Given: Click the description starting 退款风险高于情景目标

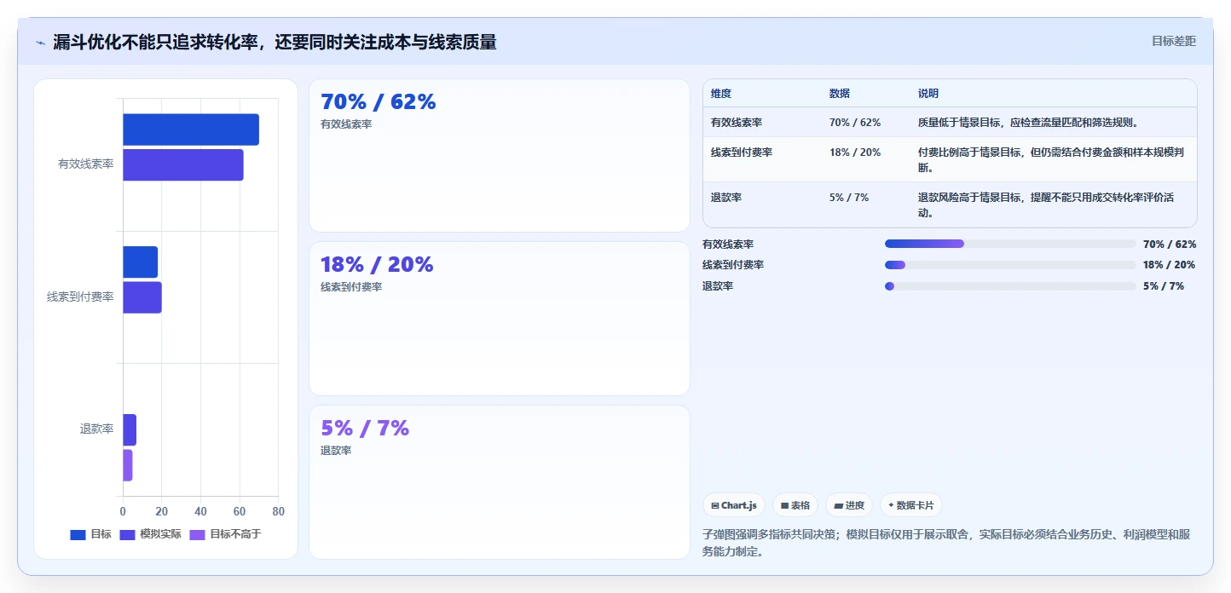Looking at the screenshot, I should 1046,205.
